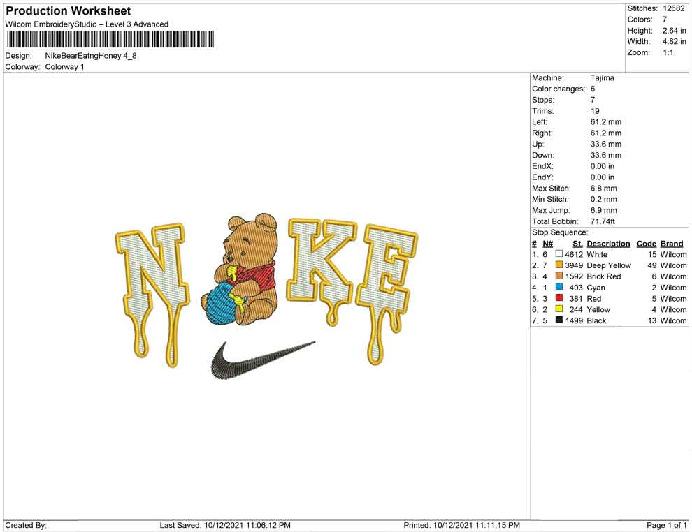
Task: Click the Color changes value 6
Action: 593,89
